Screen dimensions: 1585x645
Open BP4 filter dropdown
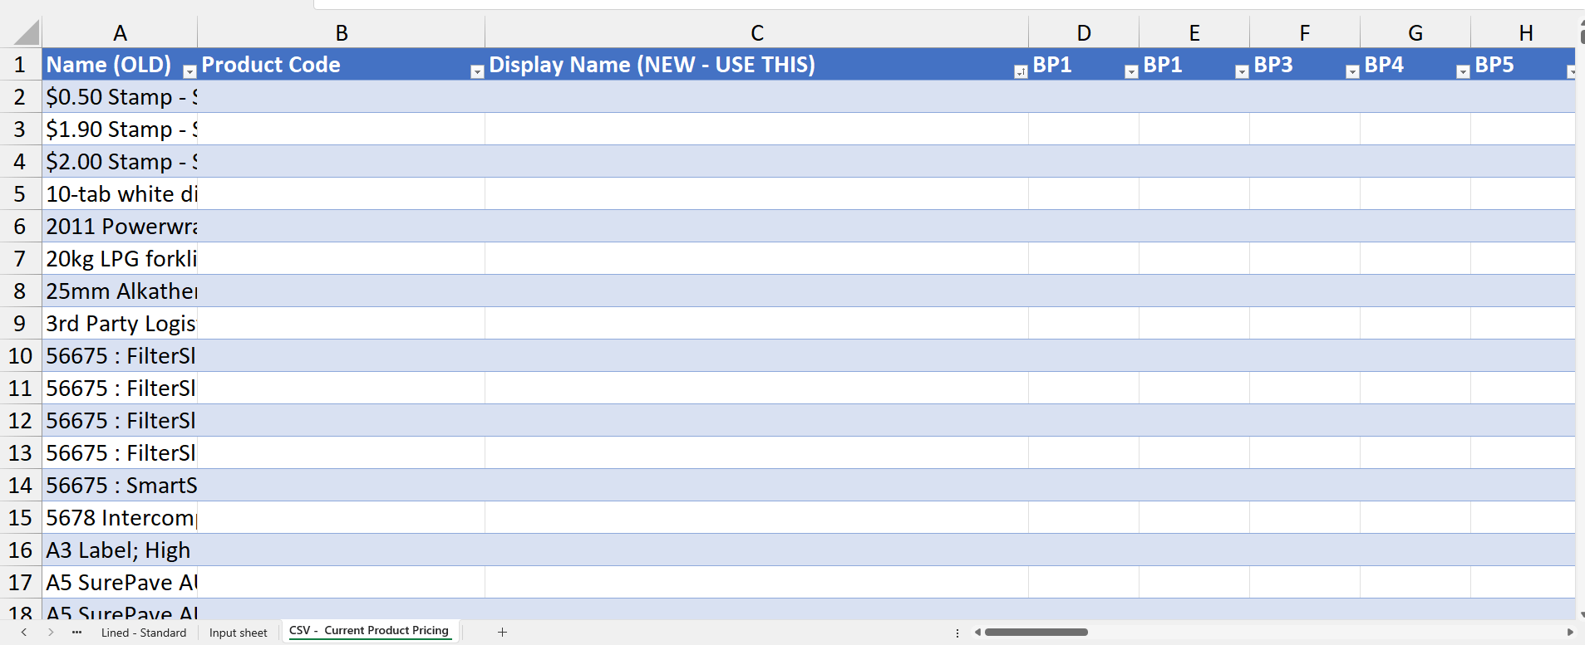pyautogui.click(x=1463, y=72)
